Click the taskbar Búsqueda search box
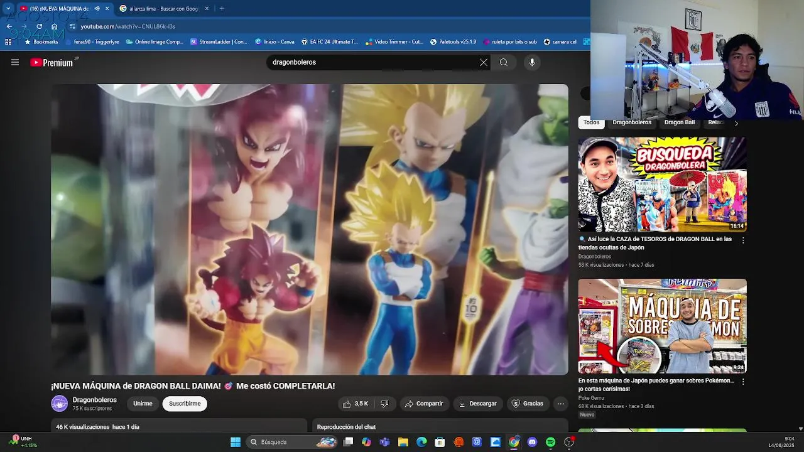This screenshot has width=804, height=452. (293, 442)
